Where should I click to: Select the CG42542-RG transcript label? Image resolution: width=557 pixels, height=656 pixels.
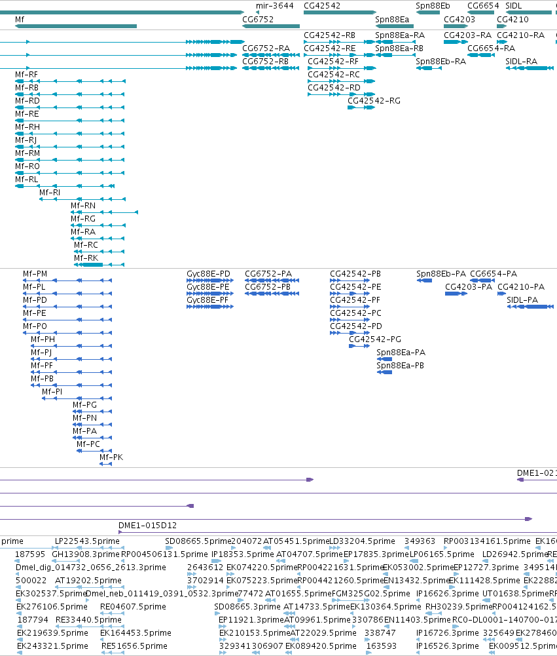click(x=374, y=101)
